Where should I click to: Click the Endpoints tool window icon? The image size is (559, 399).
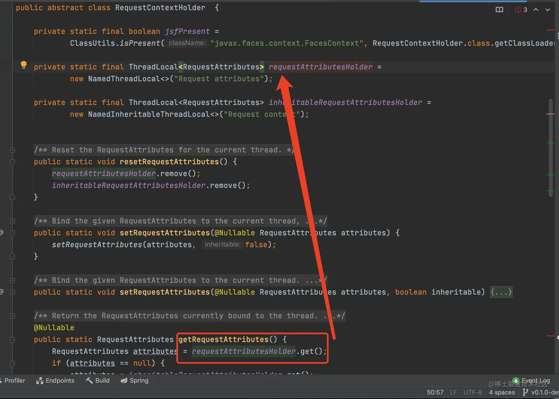coord(40,381)
